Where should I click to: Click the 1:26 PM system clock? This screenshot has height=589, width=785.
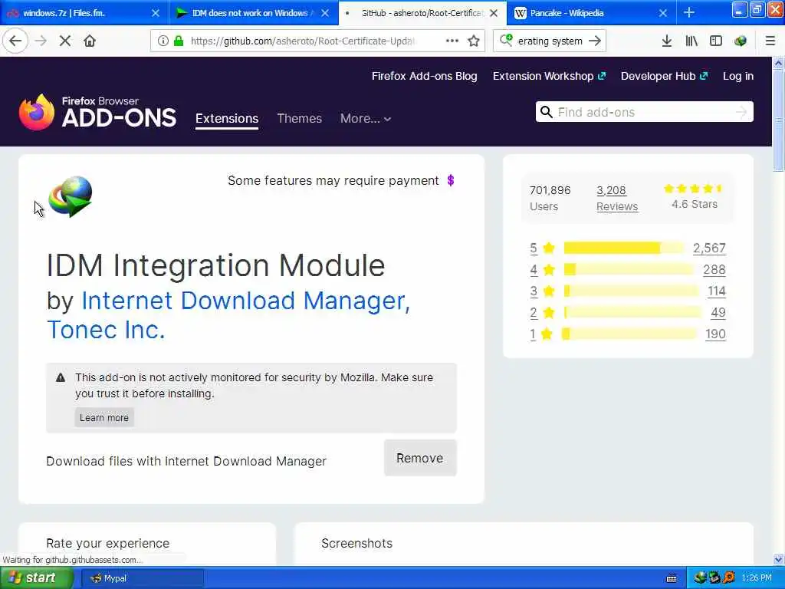757,578
